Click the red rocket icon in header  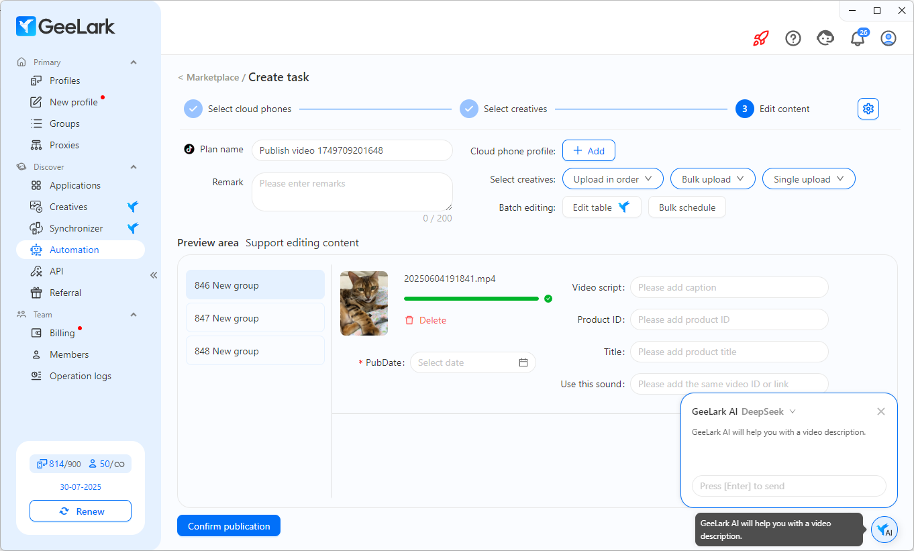click(x=760, y=38)
